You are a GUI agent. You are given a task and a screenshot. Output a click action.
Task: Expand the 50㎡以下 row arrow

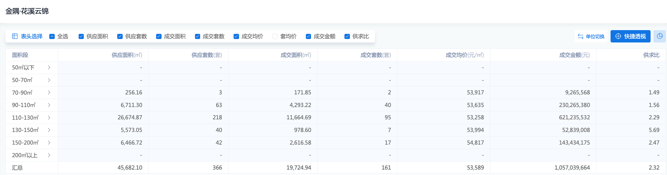coord(49,67)
